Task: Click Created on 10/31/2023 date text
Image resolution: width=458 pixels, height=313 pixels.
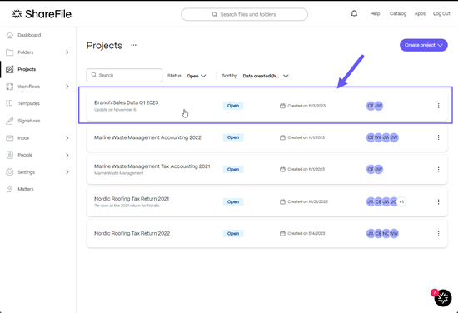Action: pyautogui.click(x=307, y=201)
